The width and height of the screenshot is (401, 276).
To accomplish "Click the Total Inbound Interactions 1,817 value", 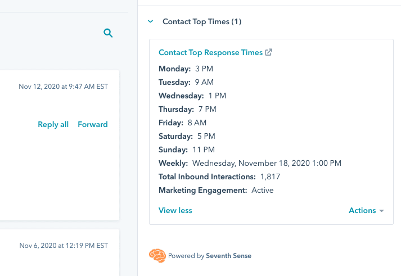I will [x=270, y=177].
